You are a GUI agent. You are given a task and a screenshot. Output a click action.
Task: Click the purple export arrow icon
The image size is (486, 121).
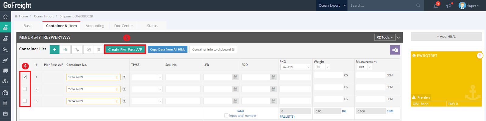click(395, 50)
